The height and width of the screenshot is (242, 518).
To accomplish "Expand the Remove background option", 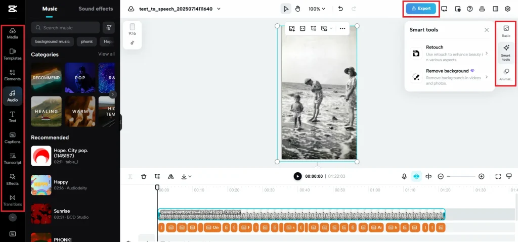I will pyautogui.click(x=450, y=77).
